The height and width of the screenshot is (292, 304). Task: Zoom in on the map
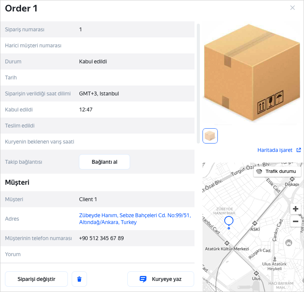(x=295, y=209)
